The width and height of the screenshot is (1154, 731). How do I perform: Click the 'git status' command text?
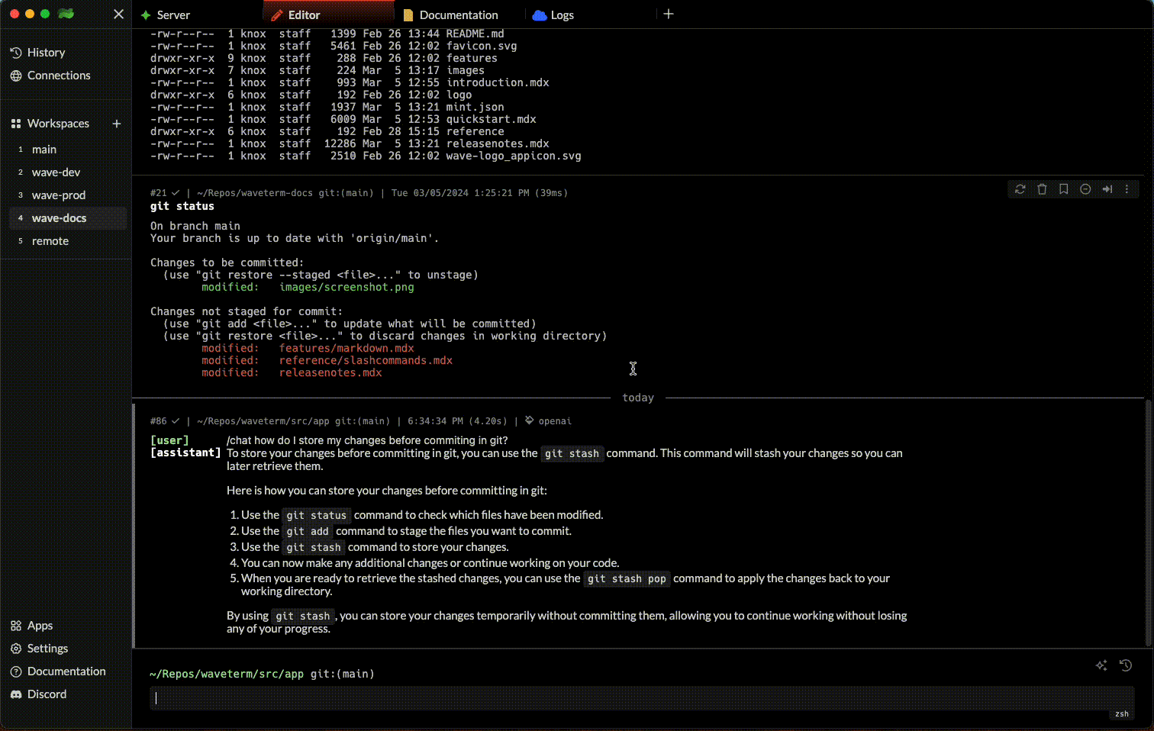click(182, 206)
